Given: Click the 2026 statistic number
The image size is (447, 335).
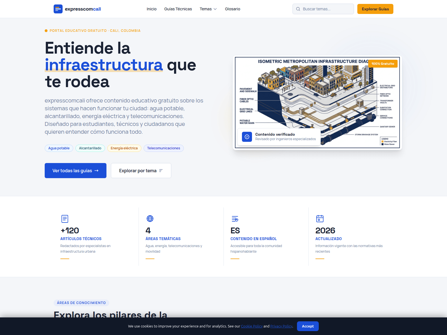Looking at the screenshot, I should [325, 230].
